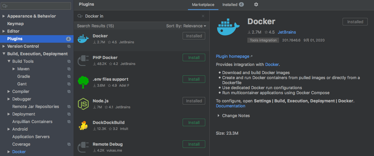Click the Remote Debug plug icon
This screenshot has height=156, width=374.
coord(83,147)
